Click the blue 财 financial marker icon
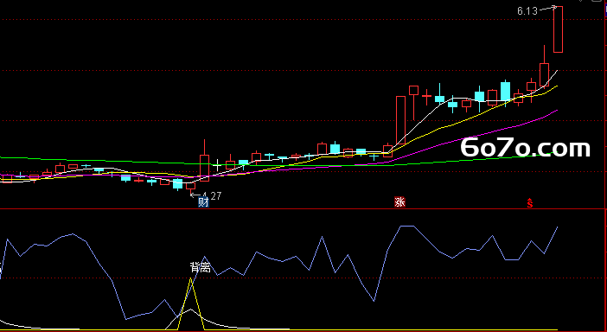This screenshot has height=332, width=607. tap(203, 201)
